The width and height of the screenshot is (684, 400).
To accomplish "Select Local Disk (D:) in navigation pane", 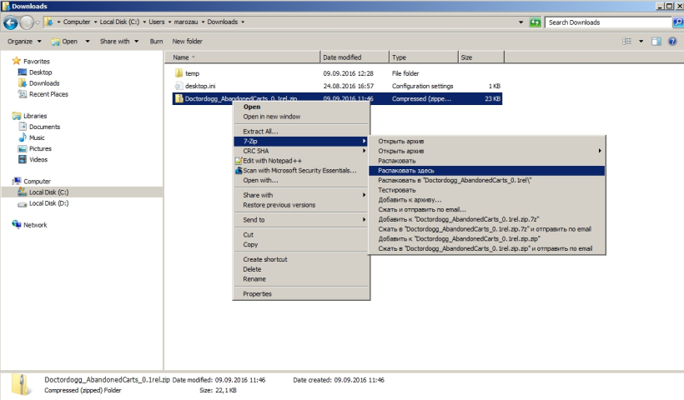I will [48, 202].
